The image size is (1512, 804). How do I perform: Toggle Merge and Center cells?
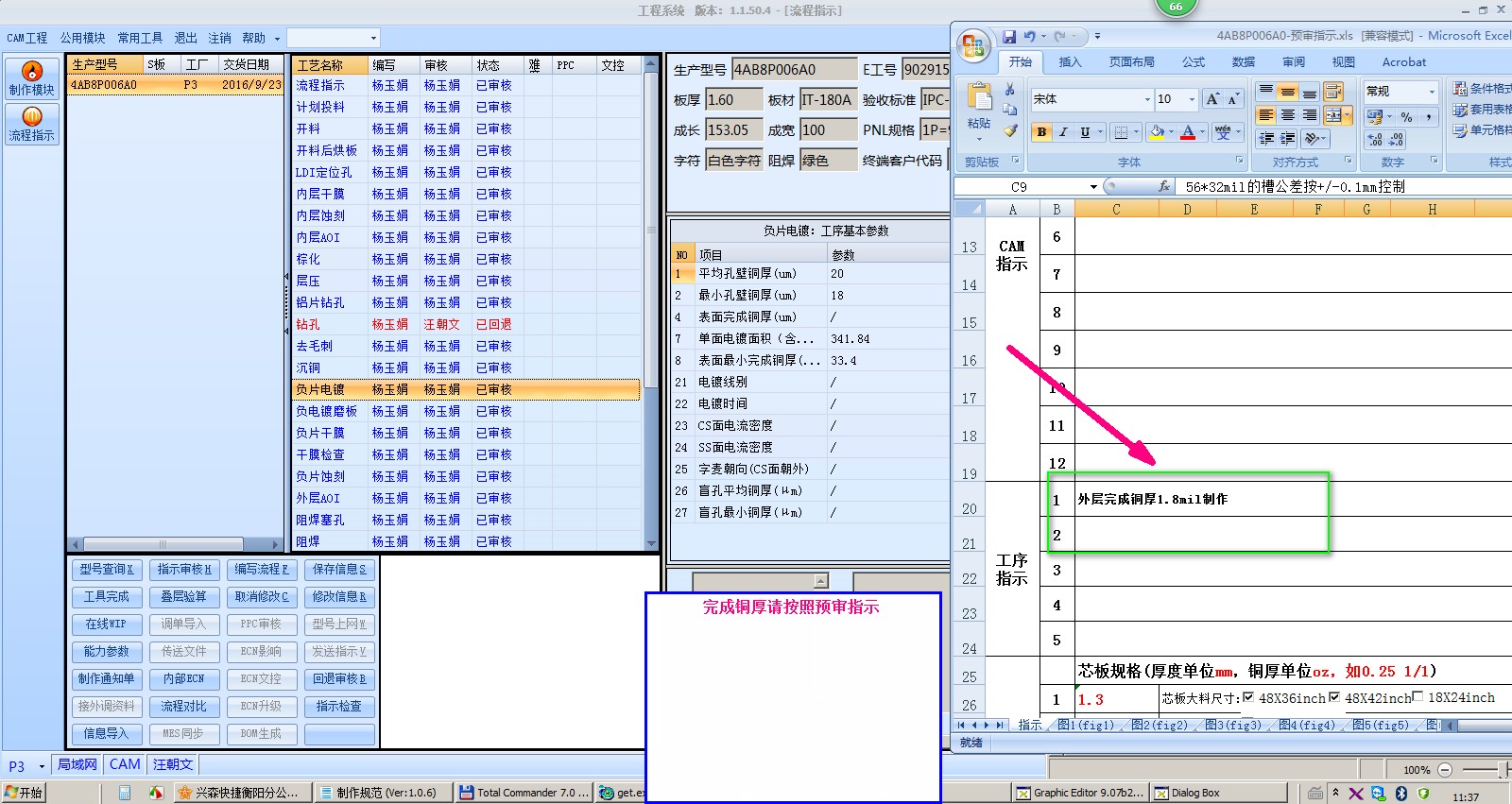point(1333,115)
